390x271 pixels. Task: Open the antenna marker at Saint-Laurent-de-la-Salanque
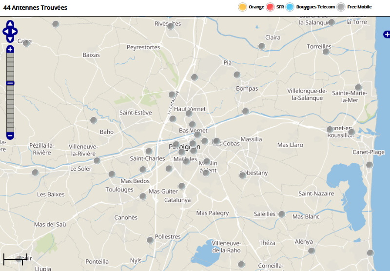(331, 22)
